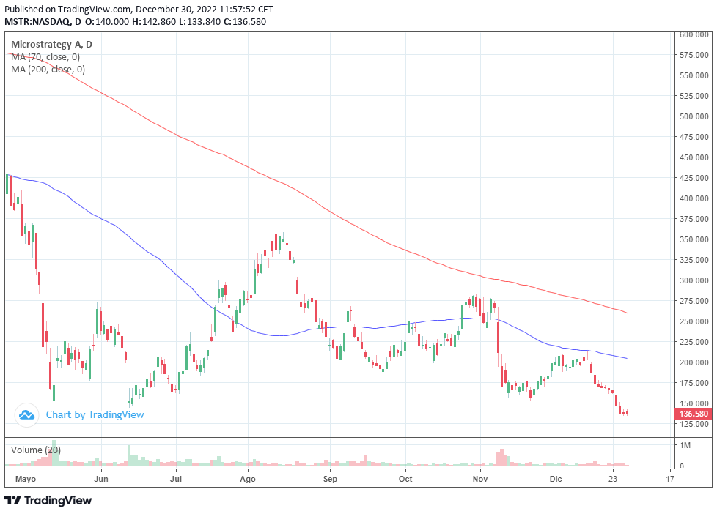Click the 'Nov' date axis label

click(481, 479)
